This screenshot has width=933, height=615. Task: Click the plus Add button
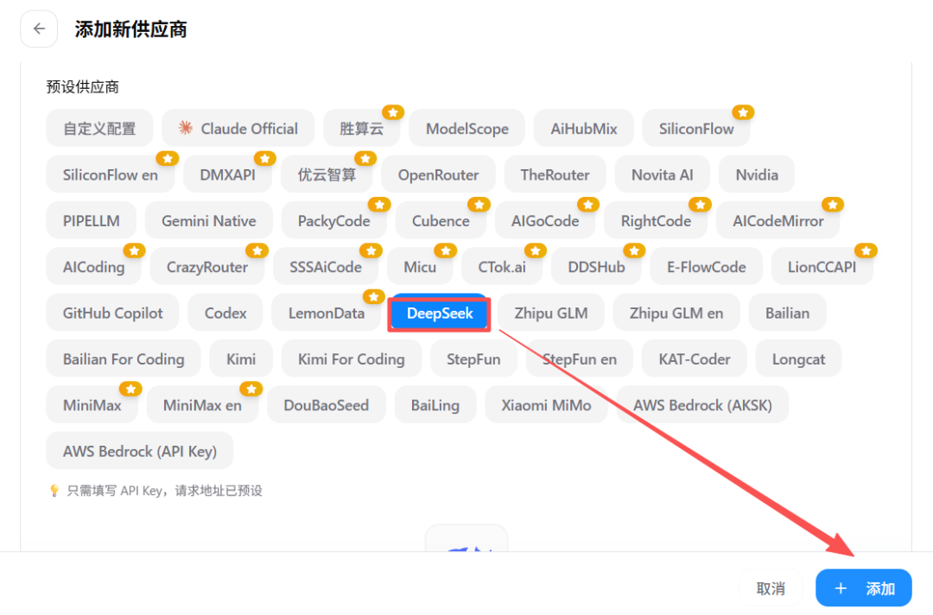pyautogui.click(x=863, y=588)
